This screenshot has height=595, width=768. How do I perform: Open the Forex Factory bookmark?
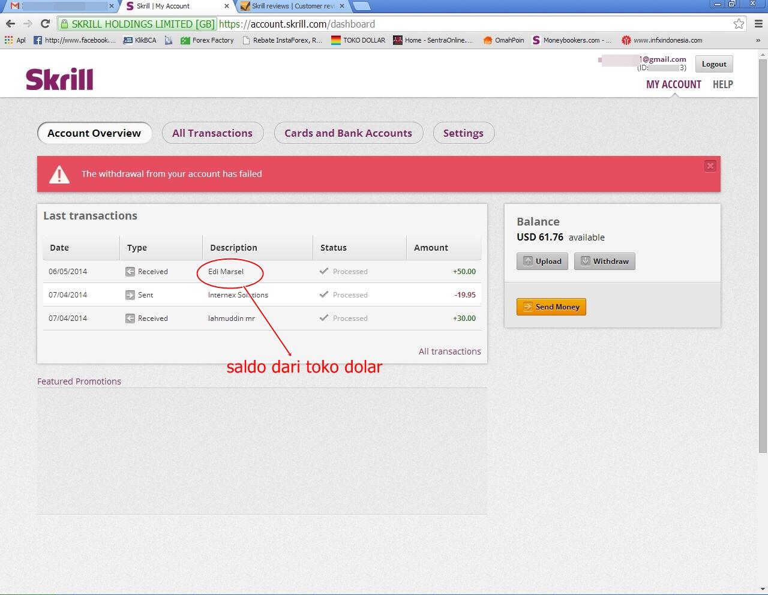[x=206, y=40]
